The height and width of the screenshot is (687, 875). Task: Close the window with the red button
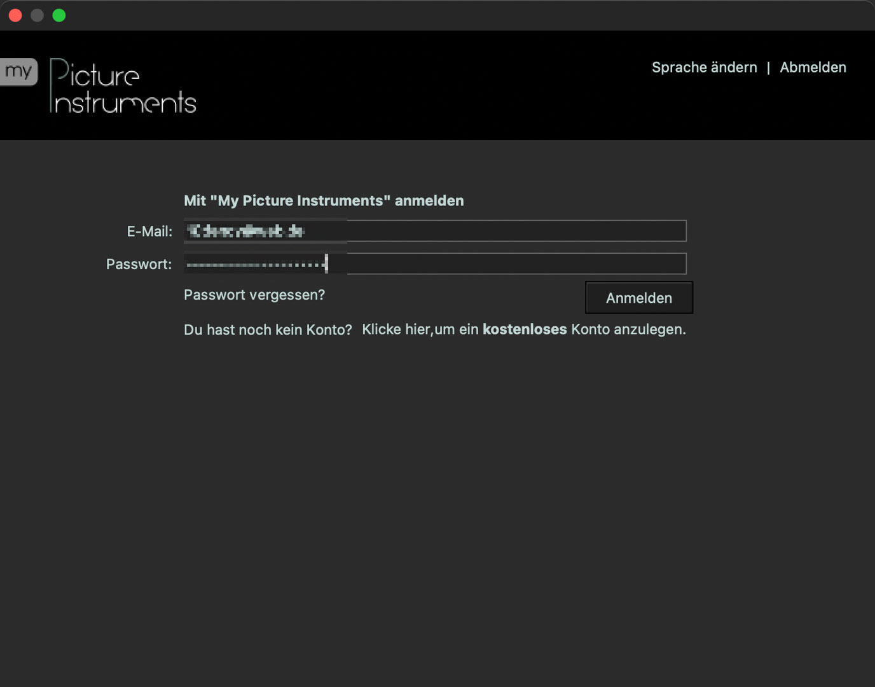point(15,15)
